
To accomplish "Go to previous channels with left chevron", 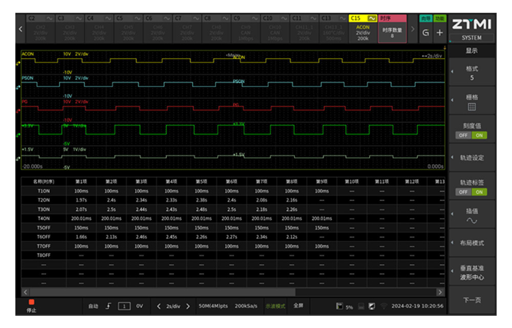I will 20,29.
